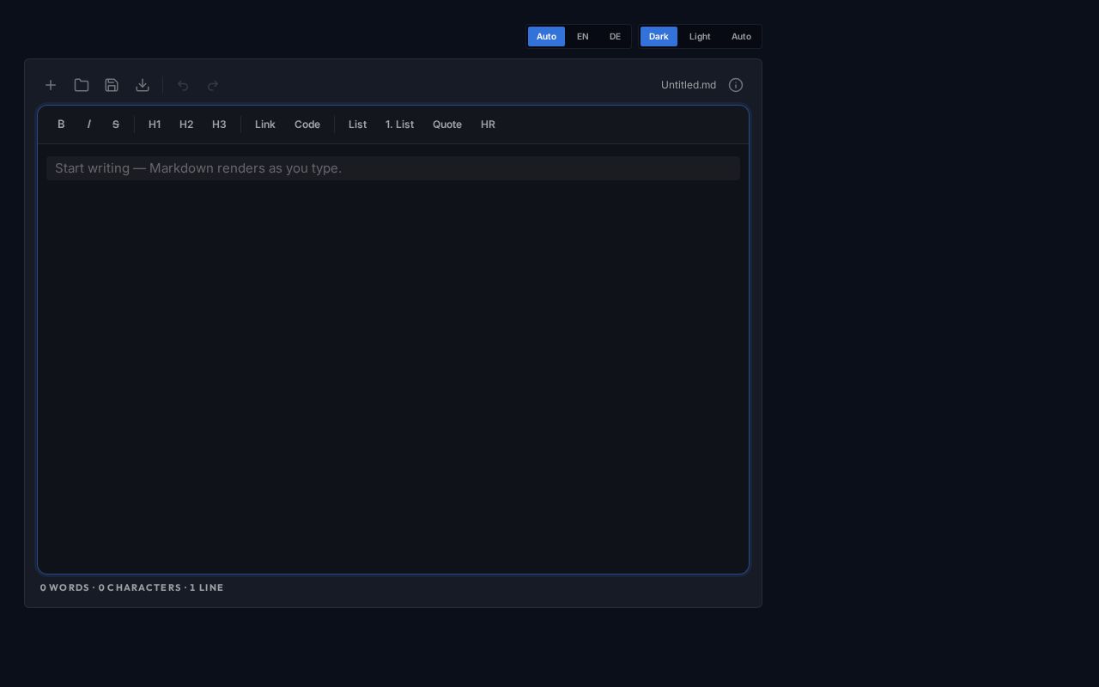This screenshot has width=1099, height=687.
Task: Click the undo arrow icon
Action: tap(183, 85)
